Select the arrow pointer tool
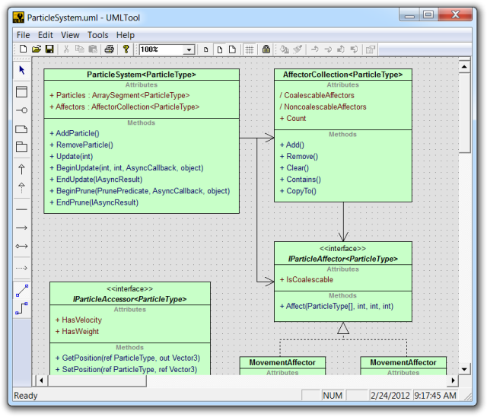 [22, 70]
